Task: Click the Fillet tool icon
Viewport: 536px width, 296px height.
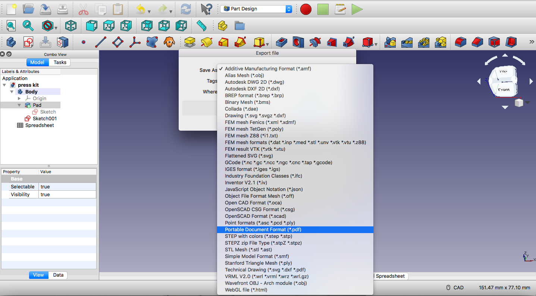Action: click(461, 42)
